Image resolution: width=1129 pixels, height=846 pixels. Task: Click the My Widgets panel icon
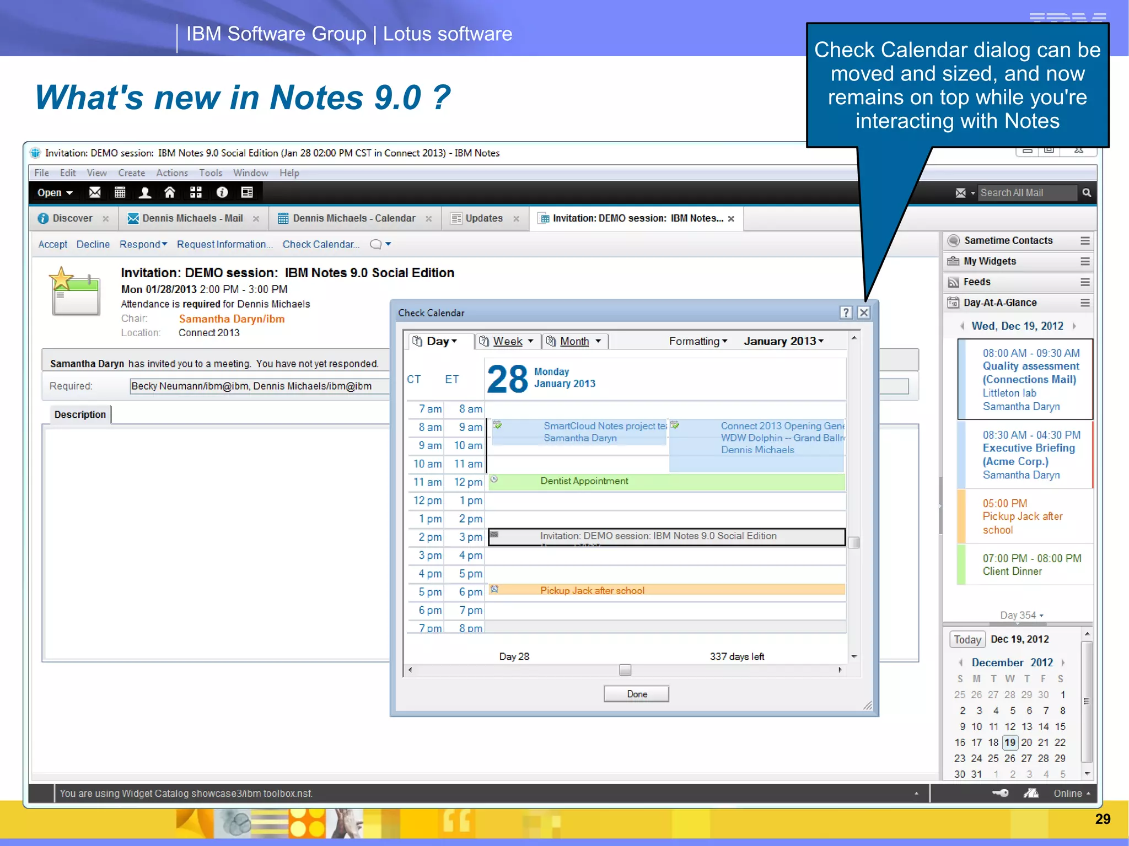tap(953, 261)
